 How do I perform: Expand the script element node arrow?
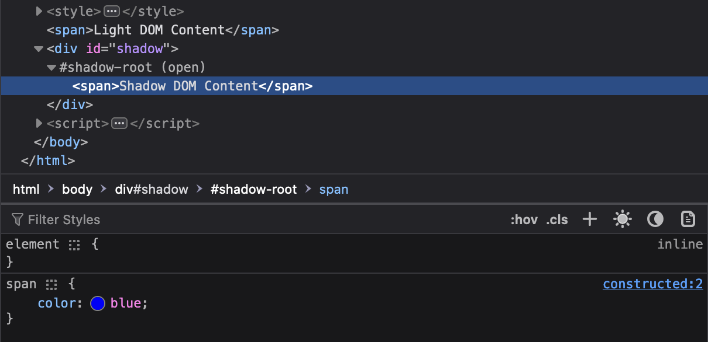click(x=39, y=123)
